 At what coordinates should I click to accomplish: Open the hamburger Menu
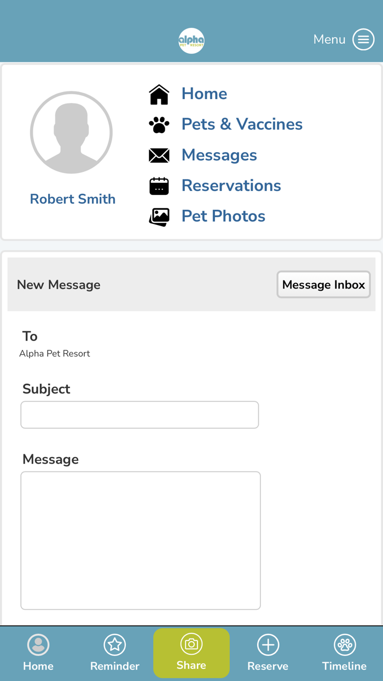pos(363,39)
